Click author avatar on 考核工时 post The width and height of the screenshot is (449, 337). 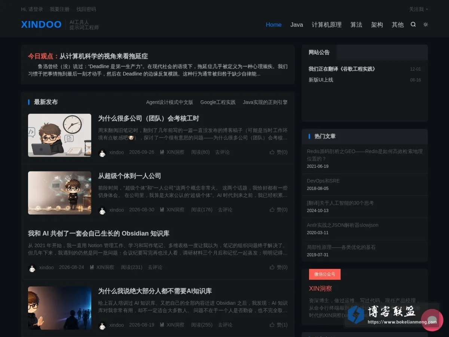[102, 152]
